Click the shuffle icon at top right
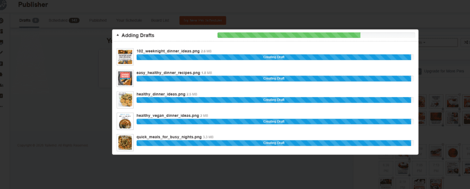The height and width of the screenshot is (189, 470). click(x=465, y=42)
